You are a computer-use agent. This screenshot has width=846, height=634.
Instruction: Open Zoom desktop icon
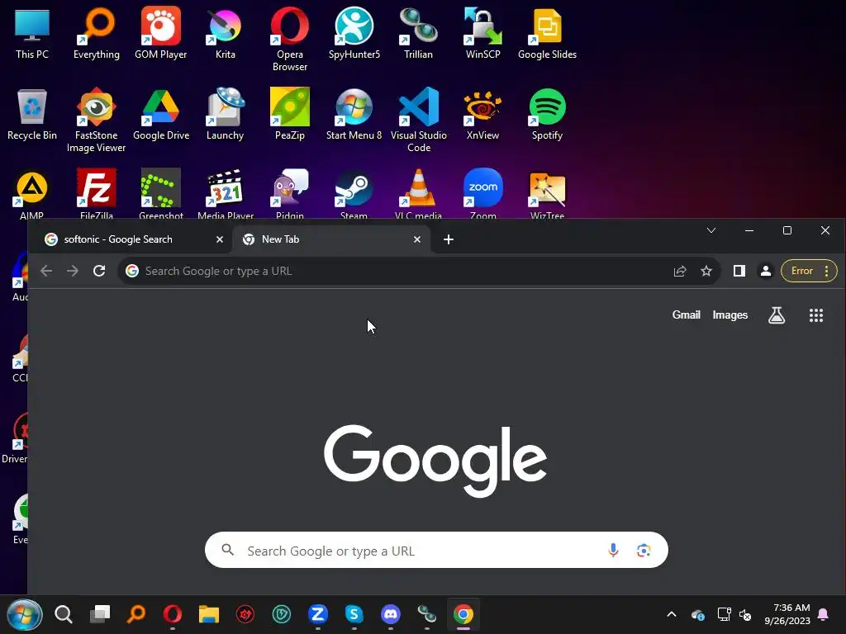(482, 193)
